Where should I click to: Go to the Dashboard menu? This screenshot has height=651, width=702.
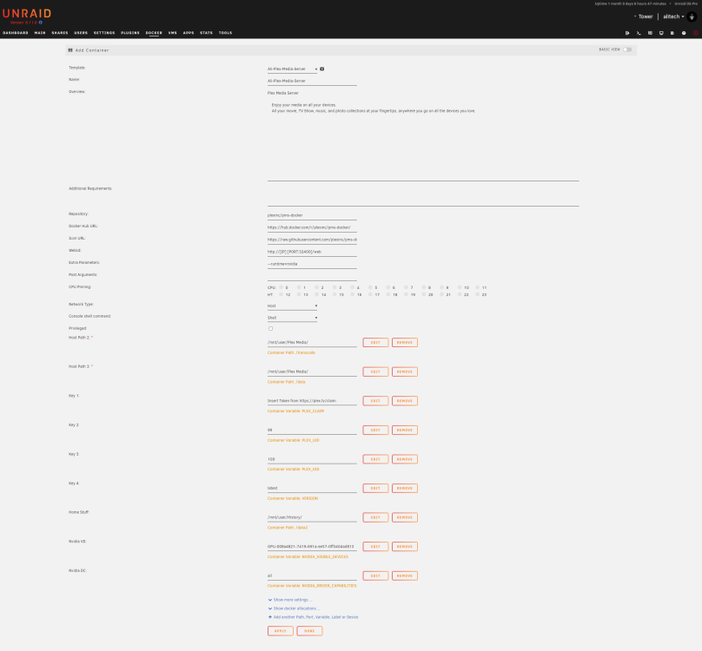pyautogui.click(x=16, y=33)
